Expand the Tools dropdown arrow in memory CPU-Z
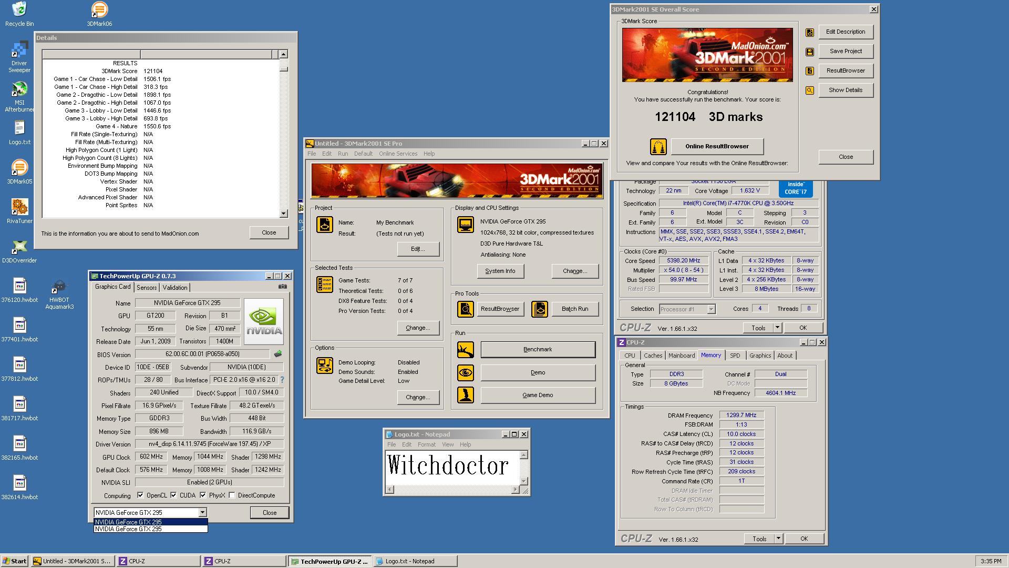 point(778,539)
